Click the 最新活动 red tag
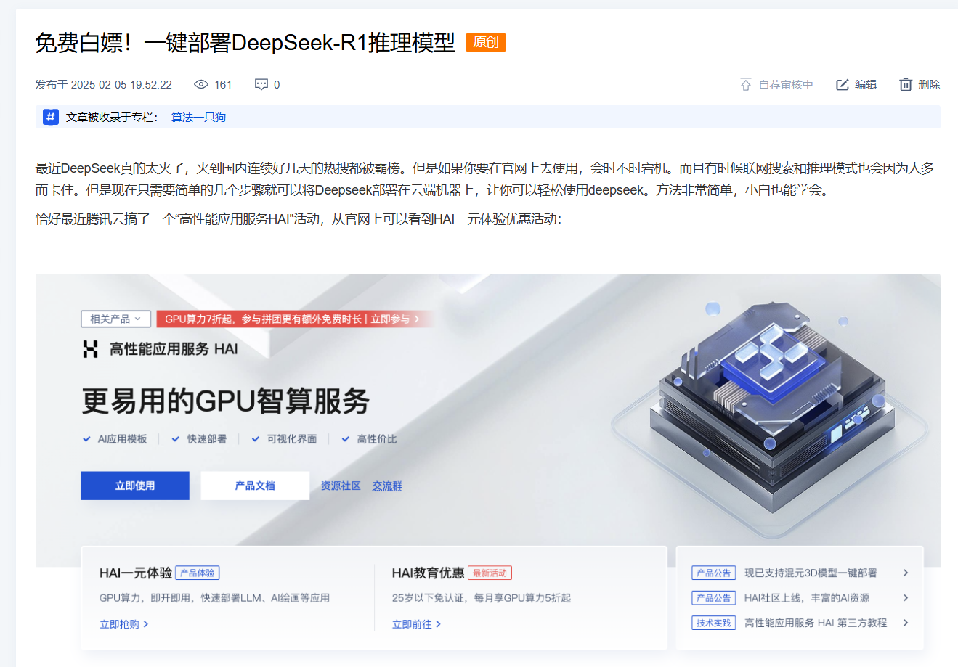Viewport: 958px width, 667px height. click(x=490, y=573)
